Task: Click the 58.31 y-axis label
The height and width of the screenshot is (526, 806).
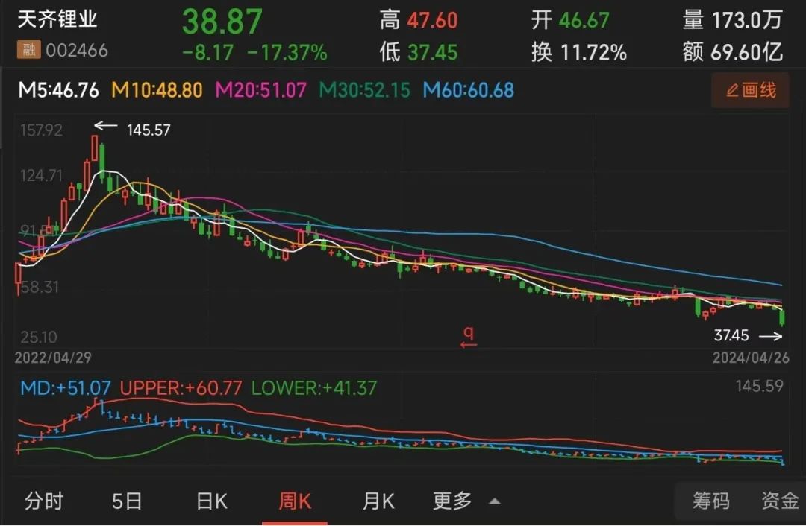Action: tap(40, 287)
